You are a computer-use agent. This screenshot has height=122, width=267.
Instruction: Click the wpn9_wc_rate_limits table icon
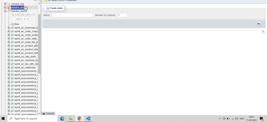[12, 57]
